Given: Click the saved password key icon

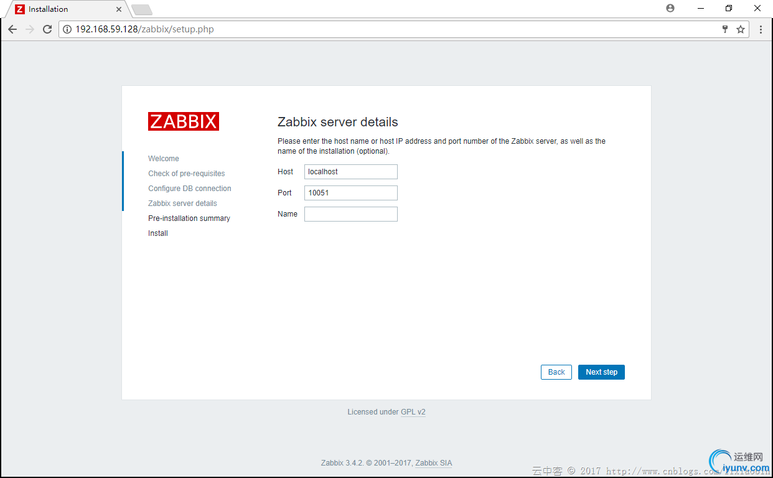Looking at the screenshot, I should point(725,29).
